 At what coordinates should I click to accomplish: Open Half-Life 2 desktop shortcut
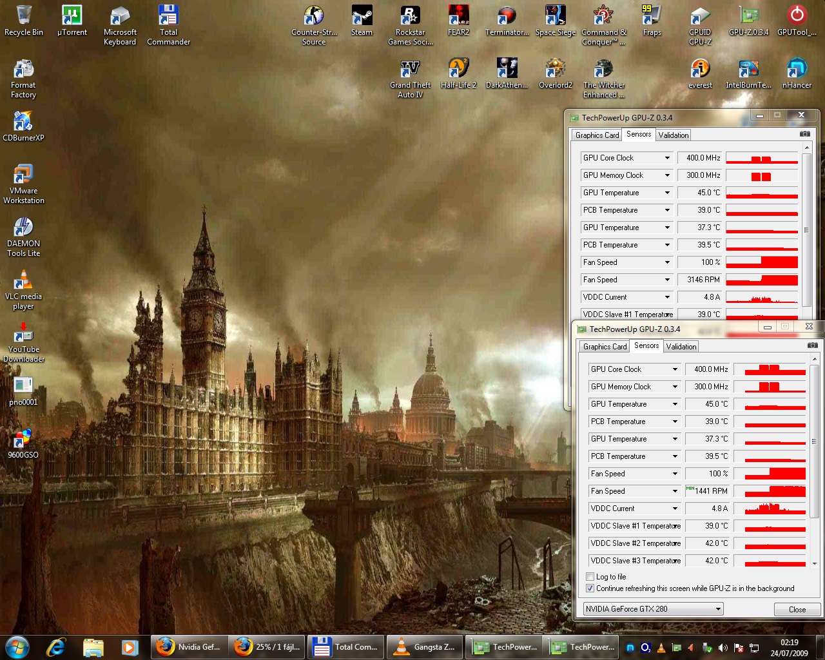[458, 73]
